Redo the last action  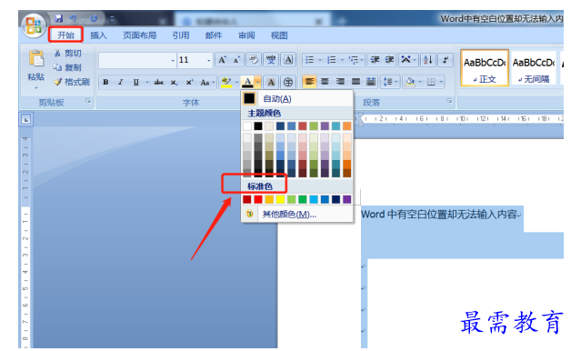tap(95, 18)
